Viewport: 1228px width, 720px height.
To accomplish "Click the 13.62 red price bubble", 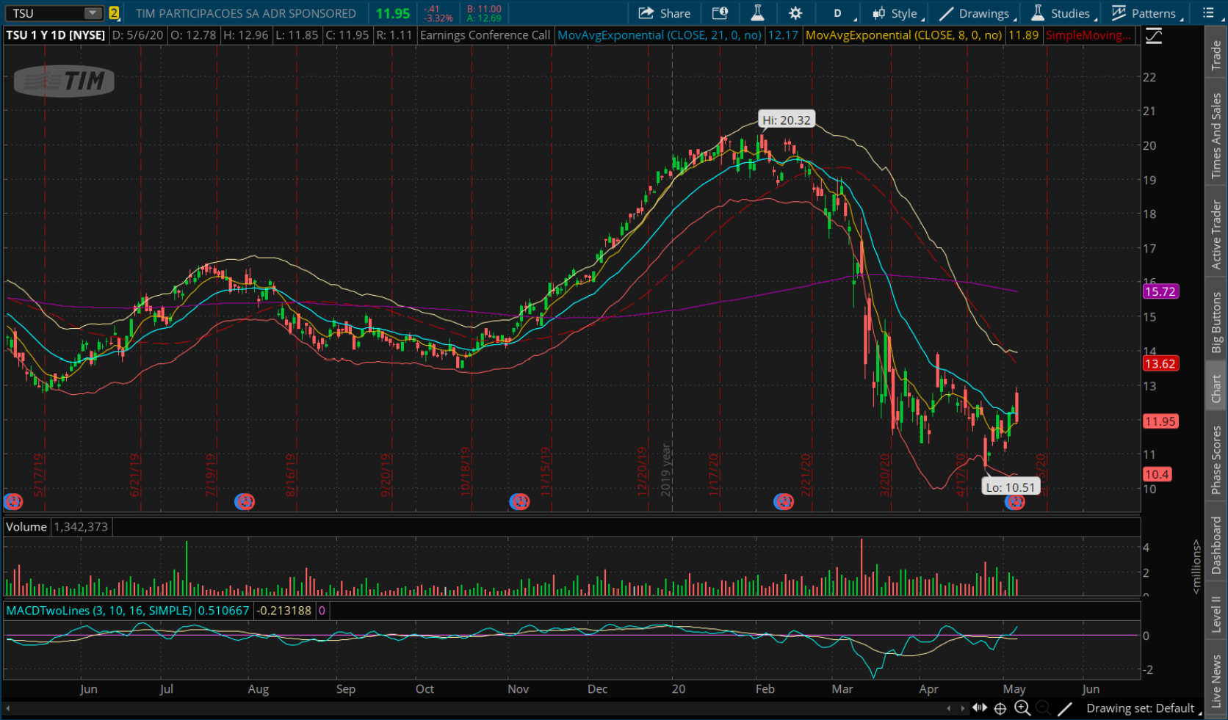I will [x=1160, y=364].
